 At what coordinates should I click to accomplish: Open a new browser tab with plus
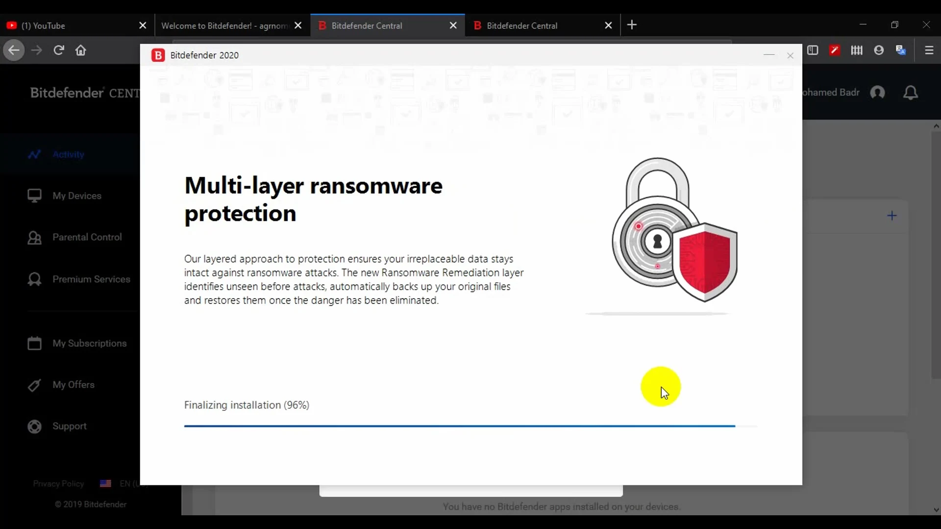[632, 25]
